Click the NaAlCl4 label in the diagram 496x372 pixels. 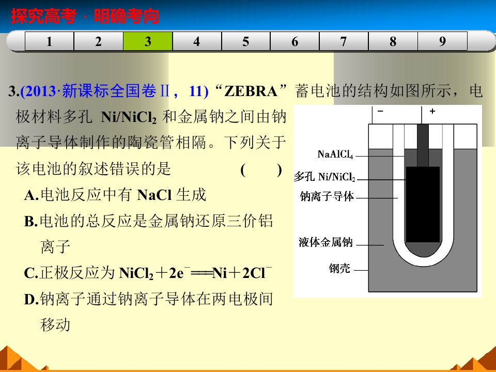pyautogui.click(x=335, y=154)
